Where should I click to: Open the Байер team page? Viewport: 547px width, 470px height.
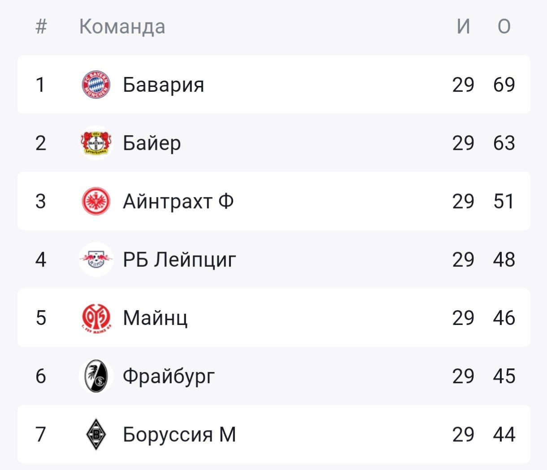(x=152, y=143)
